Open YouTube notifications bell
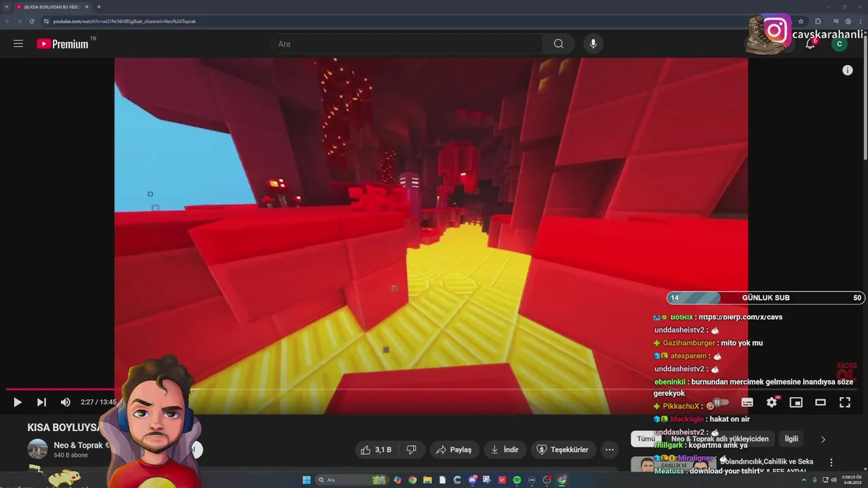868x488 pixels. pyautogui.click(x=810, y=44)
